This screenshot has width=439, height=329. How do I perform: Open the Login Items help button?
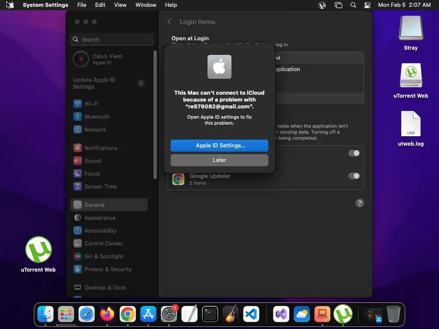coord(360,203)
